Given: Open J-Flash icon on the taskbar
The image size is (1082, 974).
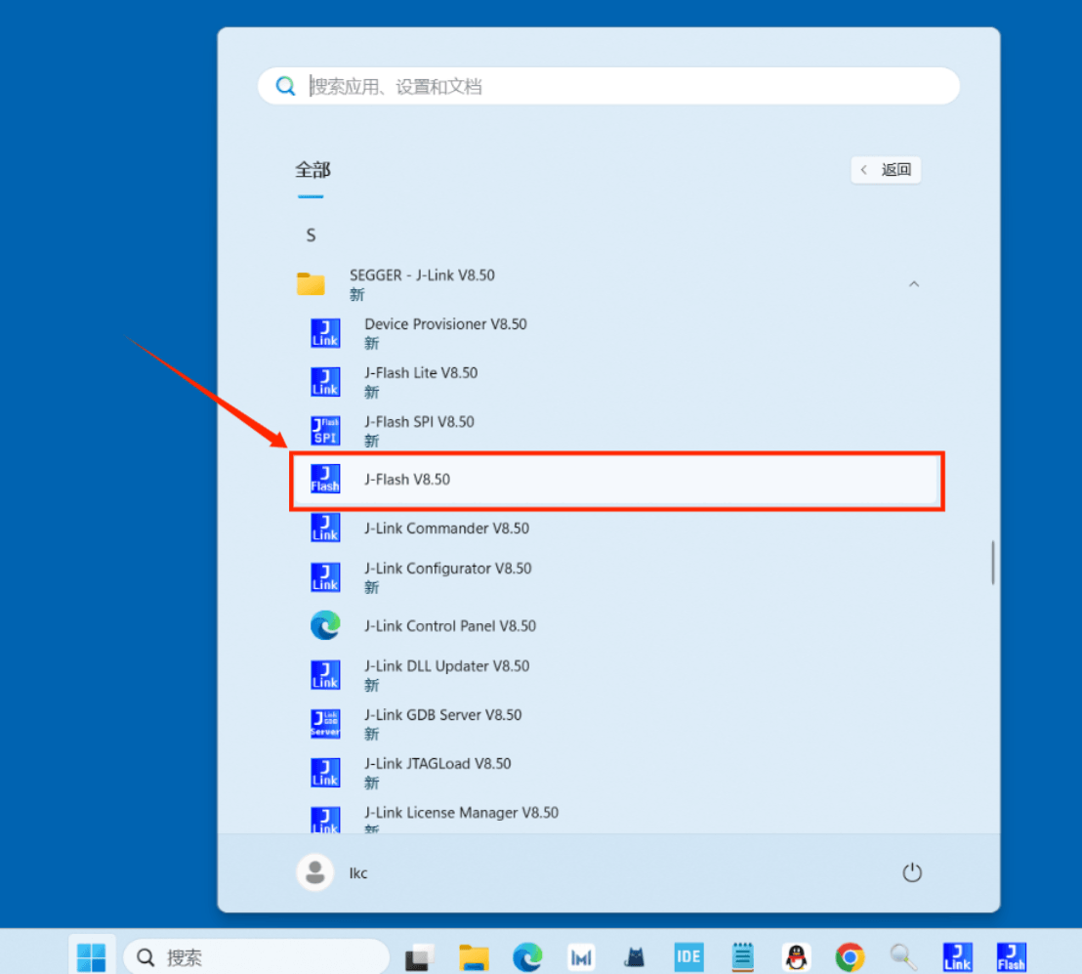Looking at the screenshot, I should pyautogui.click(x=1011, y=957).
